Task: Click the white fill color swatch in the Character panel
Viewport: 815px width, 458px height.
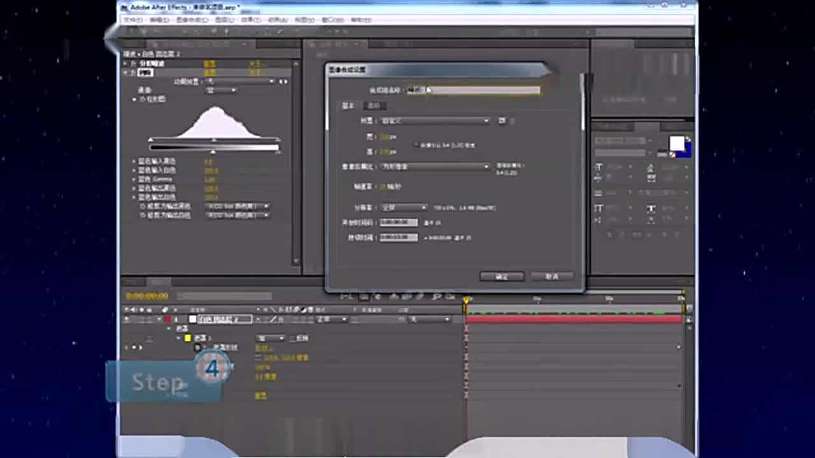Action: (x=676, y=143)
